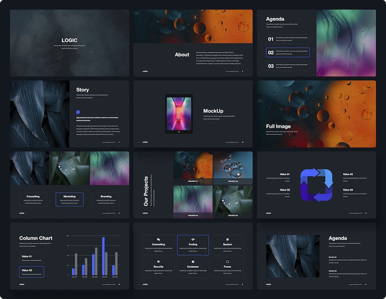Select the Full Image heading

coord(278,126)
